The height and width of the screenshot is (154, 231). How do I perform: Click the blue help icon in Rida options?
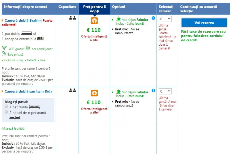click(153, 90)
